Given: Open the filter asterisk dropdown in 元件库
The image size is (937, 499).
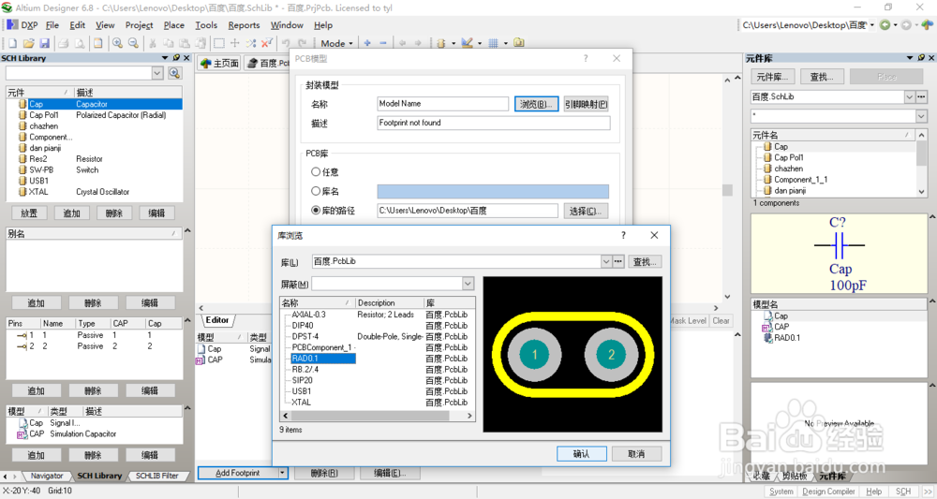Looking at the screenshot, I should [921, 116].
